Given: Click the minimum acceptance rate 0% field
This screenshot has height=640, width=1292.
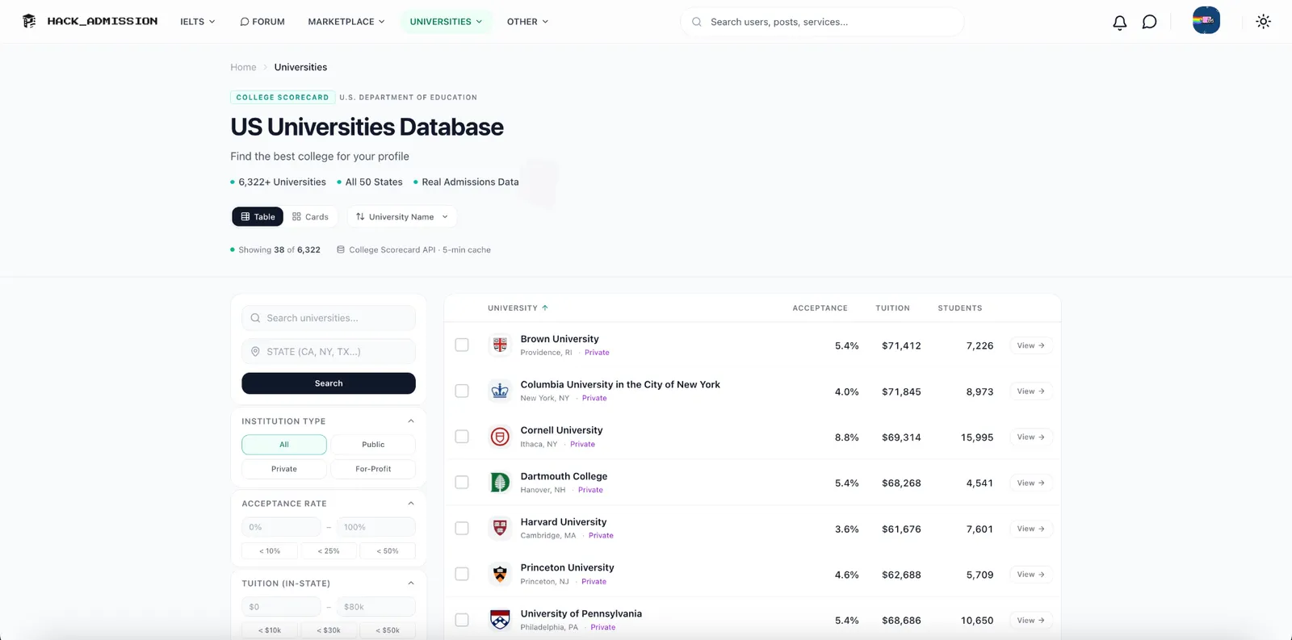Looking at the screenshot, I should tap(281, 527).
